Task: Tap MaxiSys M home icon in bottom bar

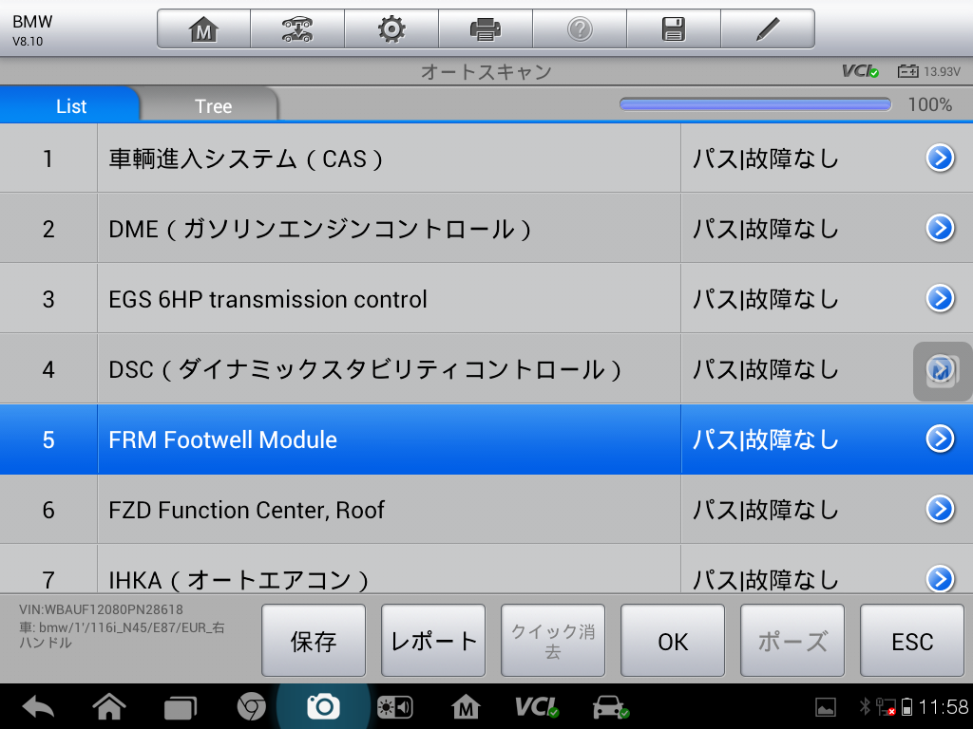Action: click(x=466, y=706)
